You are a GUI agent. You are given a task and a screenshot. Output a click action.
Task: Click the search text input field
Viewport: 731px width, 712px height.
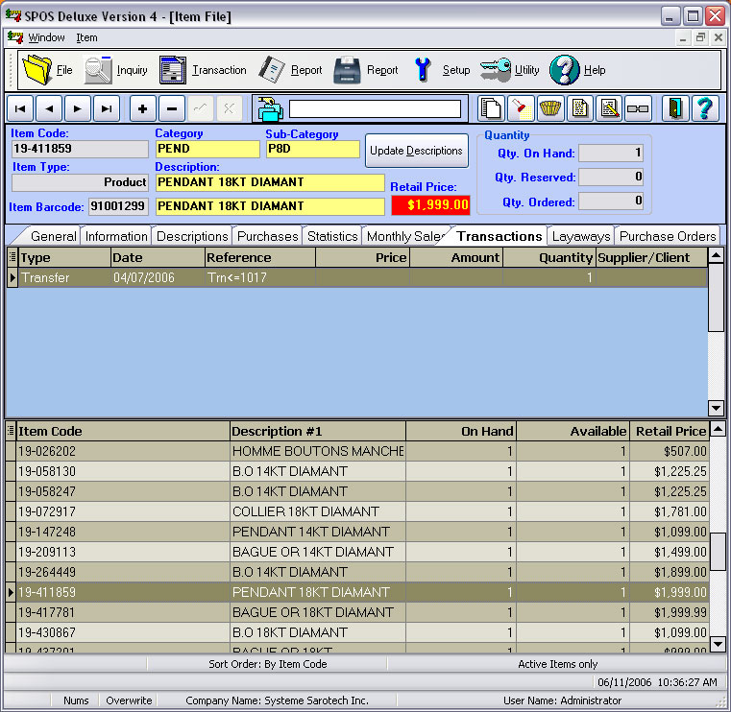[375, 109]
